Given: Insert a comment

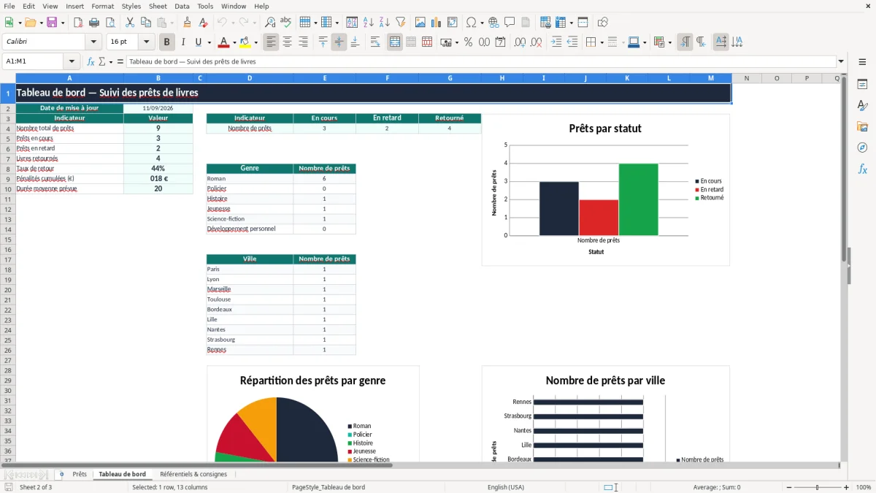Looking at the screenshot, I should pyautogui.click(x=510, y=23).
